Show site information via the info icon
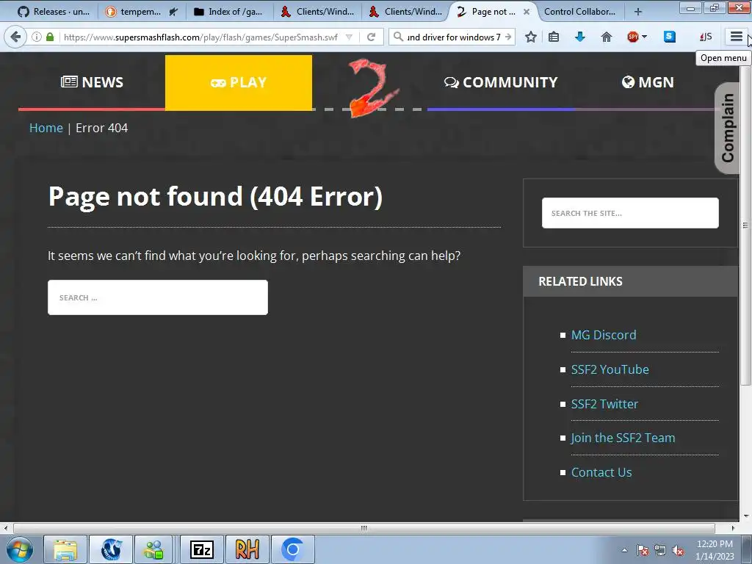Screen dimensions: 752x564 (37, 37)
